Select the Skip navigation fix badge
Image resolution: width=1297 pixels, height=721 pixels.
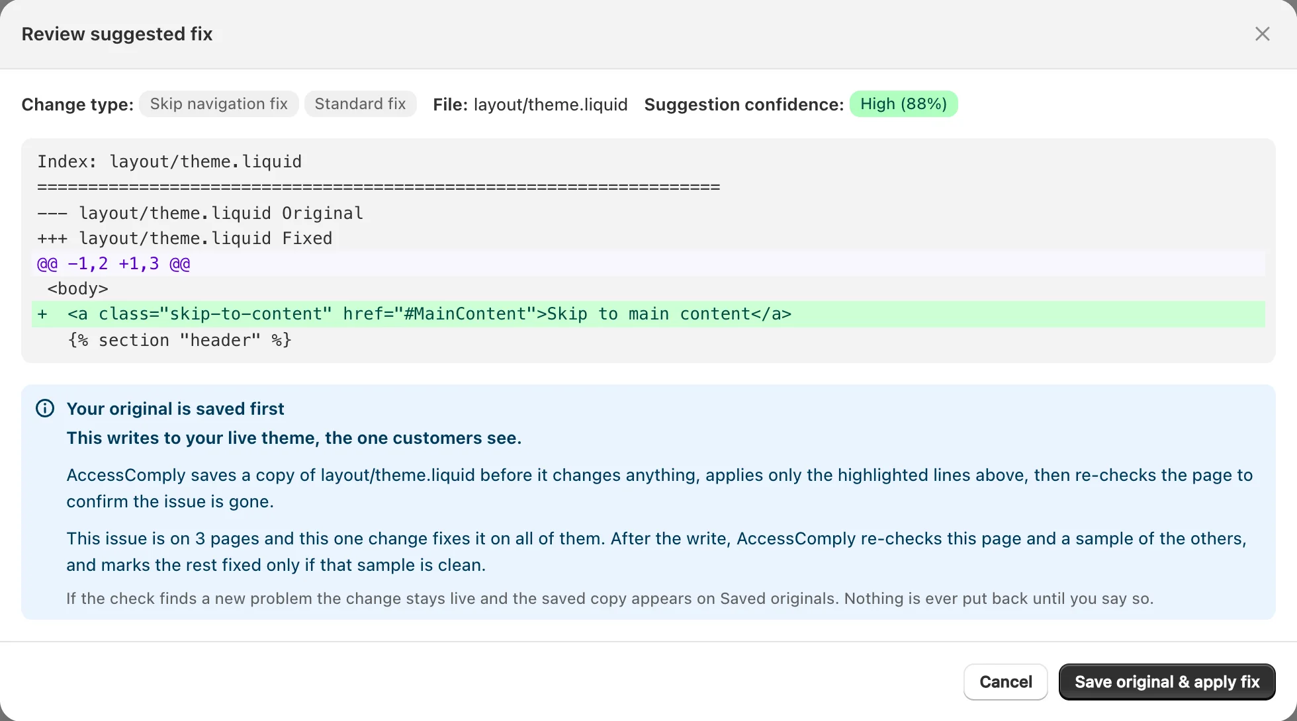point(218,104)
